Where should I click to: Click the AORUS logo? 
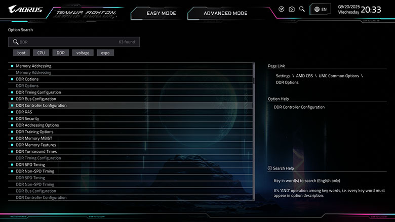click(25, 9)
